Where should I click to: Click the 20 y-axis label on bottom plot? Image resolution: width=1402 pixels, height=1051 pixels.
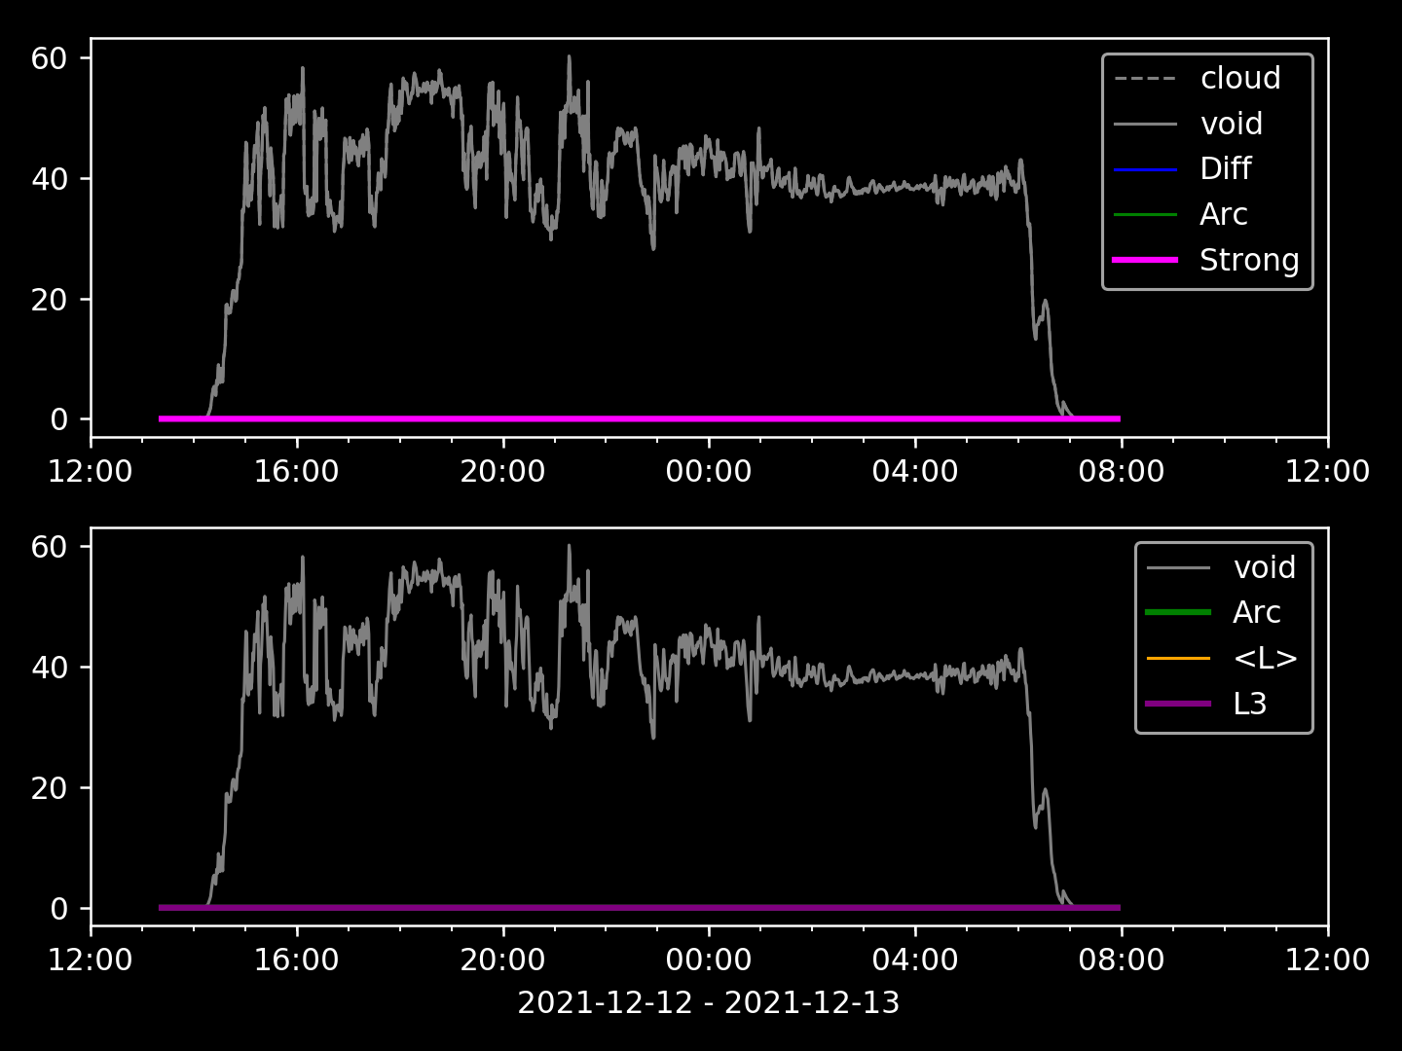[x=49, y=788]
